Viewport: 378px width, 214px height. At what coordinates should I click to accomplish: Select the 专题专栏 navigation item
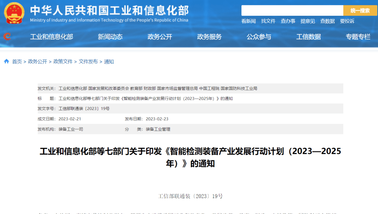coord(358,37)
